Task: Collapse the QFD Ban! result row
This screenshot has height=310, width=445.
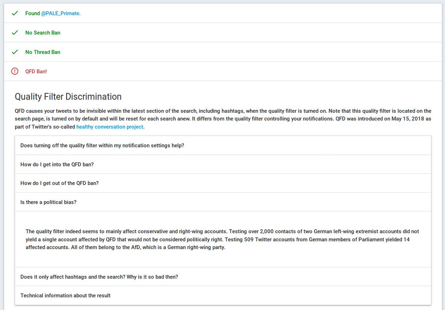Action: 222,71
